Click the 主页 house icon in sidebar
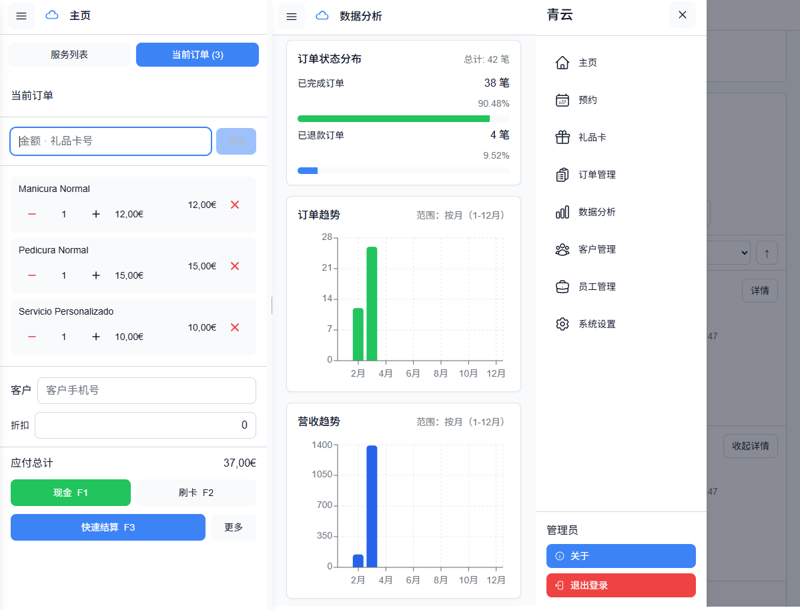This screenshot has width=800, height=612. point(562,63)
